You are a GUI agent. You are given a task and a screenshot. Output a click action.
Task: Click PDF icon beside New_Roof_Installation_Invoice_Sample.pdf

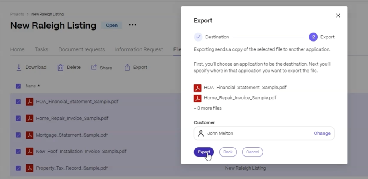pos(29,152)
